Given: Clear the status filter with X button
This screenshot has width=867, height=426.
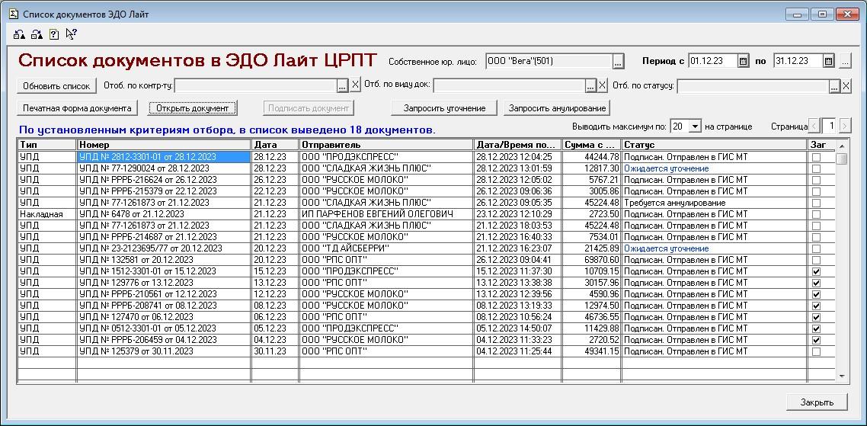Looking at the screenshot, I should coord(846,86).
